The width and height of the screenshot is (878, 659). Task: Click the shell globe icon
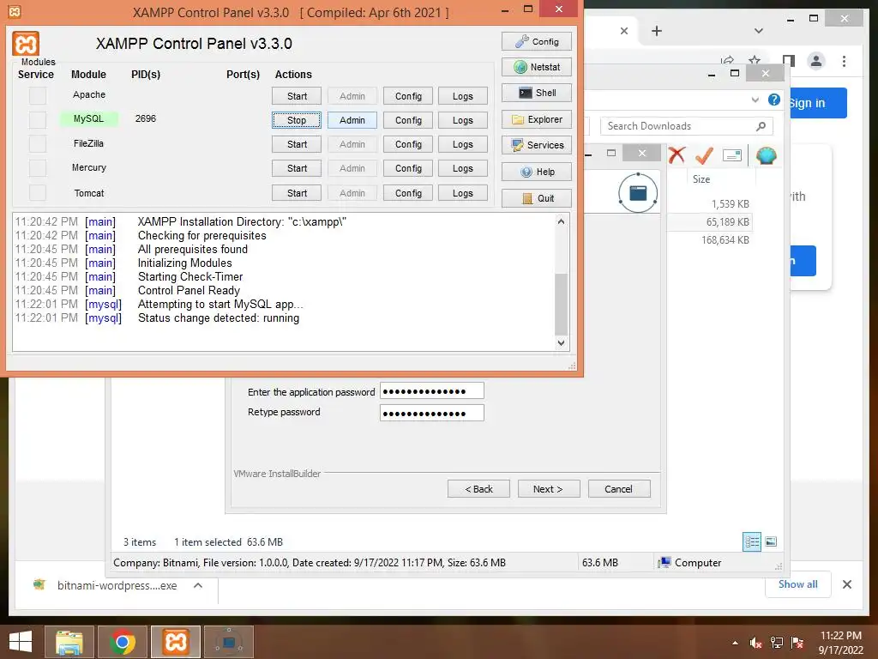766,155
